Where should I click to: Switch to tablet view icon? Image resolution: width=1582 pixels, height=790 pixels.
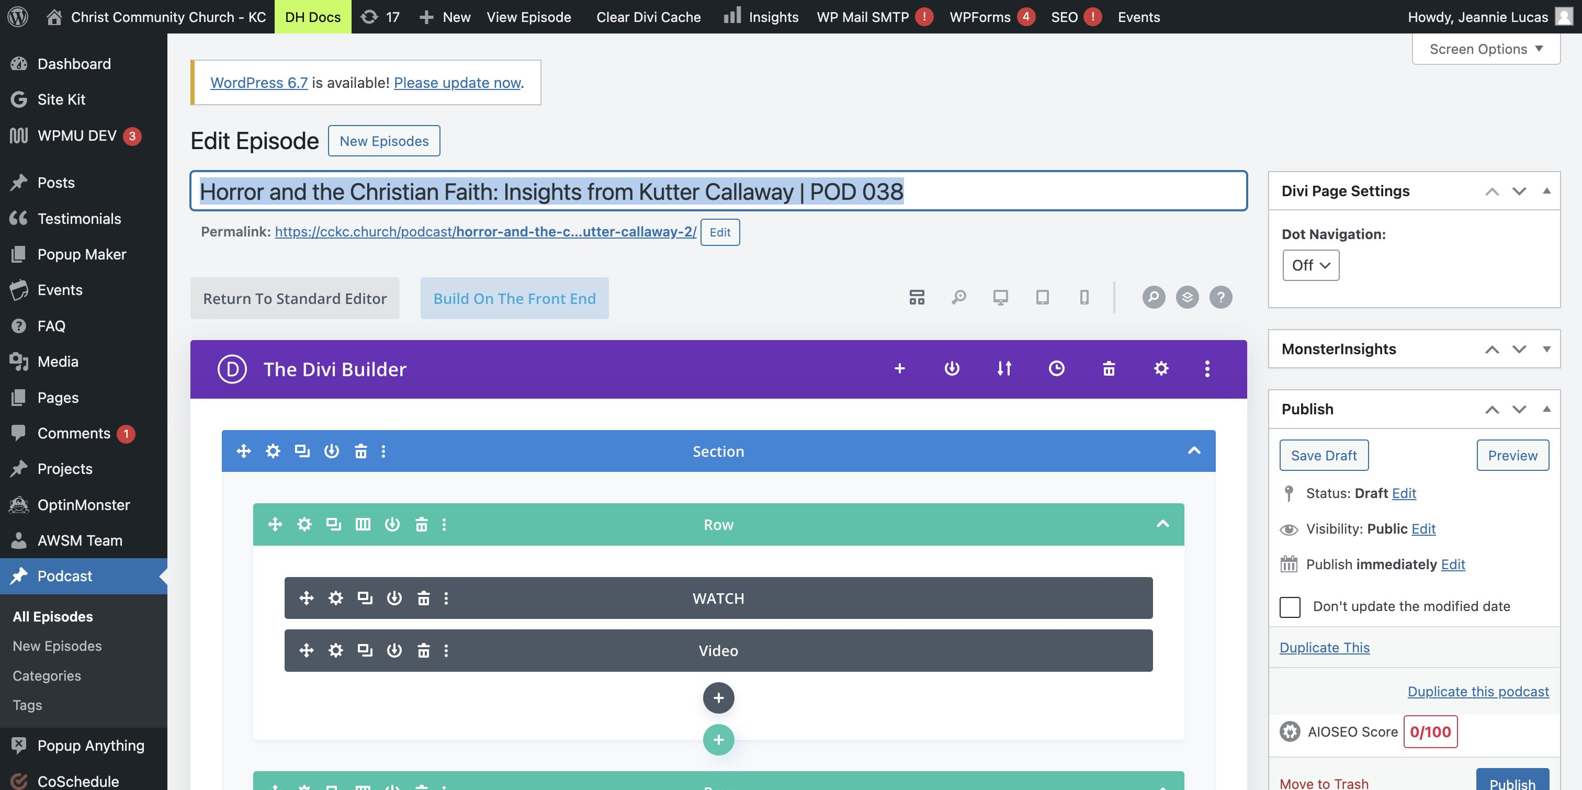point(1042,297)
